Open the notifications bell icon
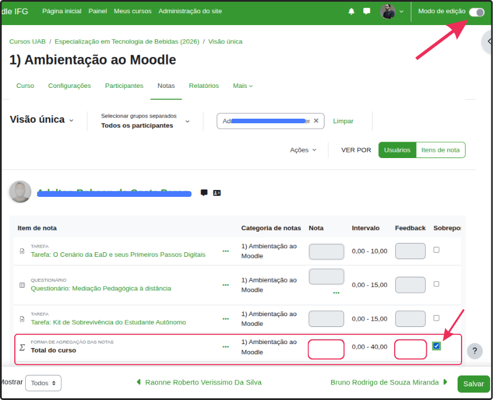493x400 pixels. point(351,11)
